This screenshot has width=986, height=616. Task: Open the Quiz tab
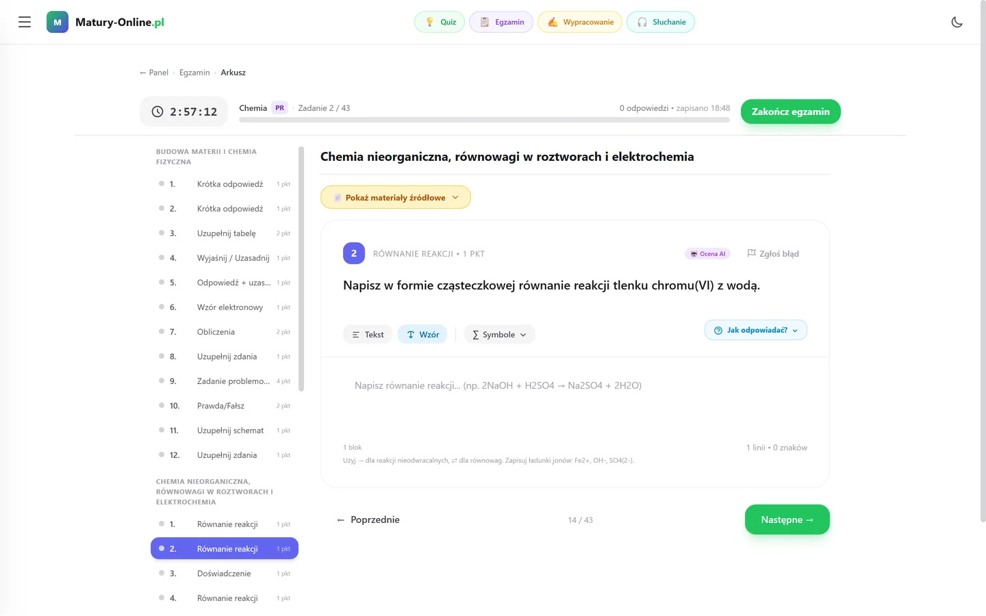pyautogui.click(x=440, y=22)
